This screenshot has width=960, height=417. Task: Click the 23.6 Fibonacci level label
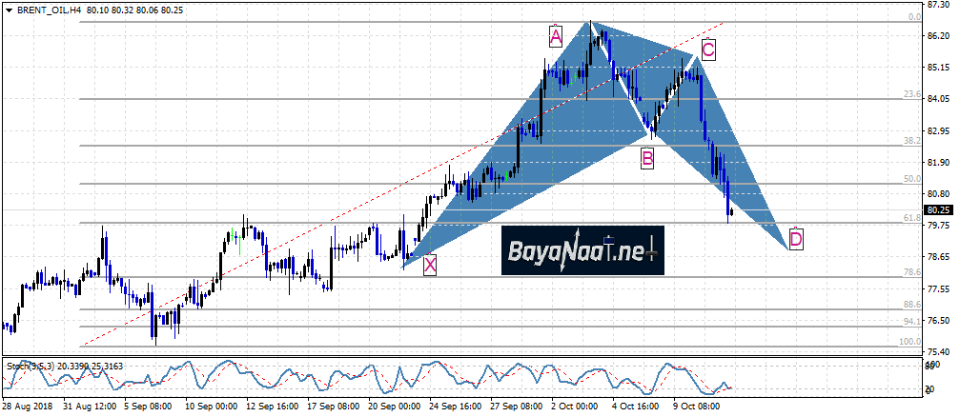click(910, 94)
